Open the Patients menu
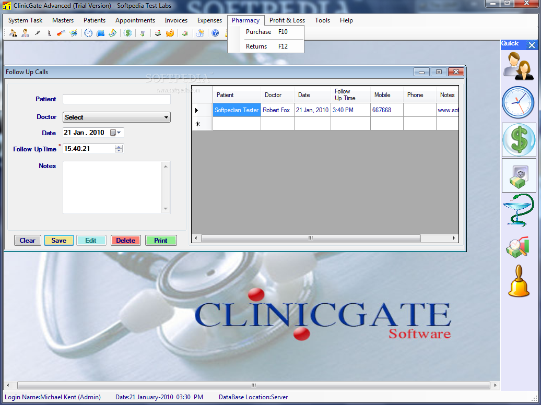The width and height of the screenshot is (541, 405). (95, 20)
